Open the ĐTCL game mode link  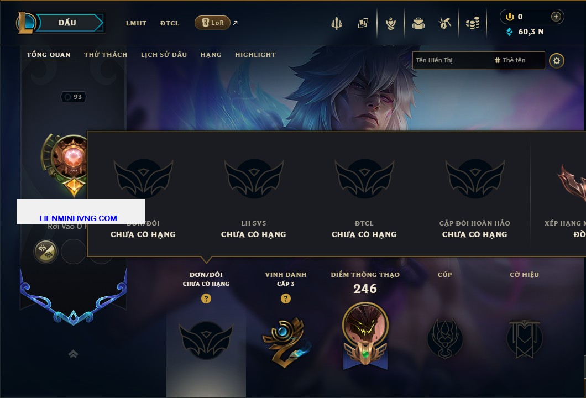170,23
